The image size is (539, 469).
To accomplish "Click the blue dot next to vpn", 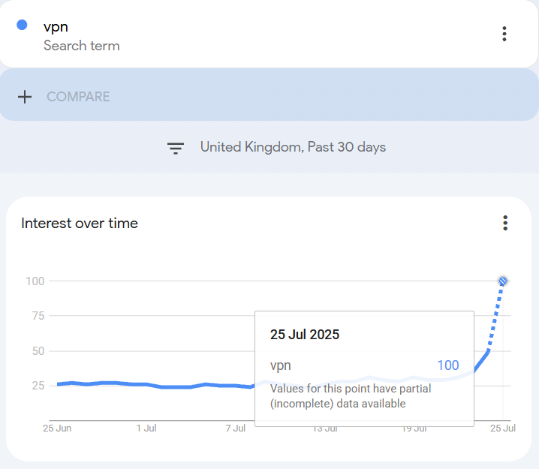I will (x=22, y=25).
